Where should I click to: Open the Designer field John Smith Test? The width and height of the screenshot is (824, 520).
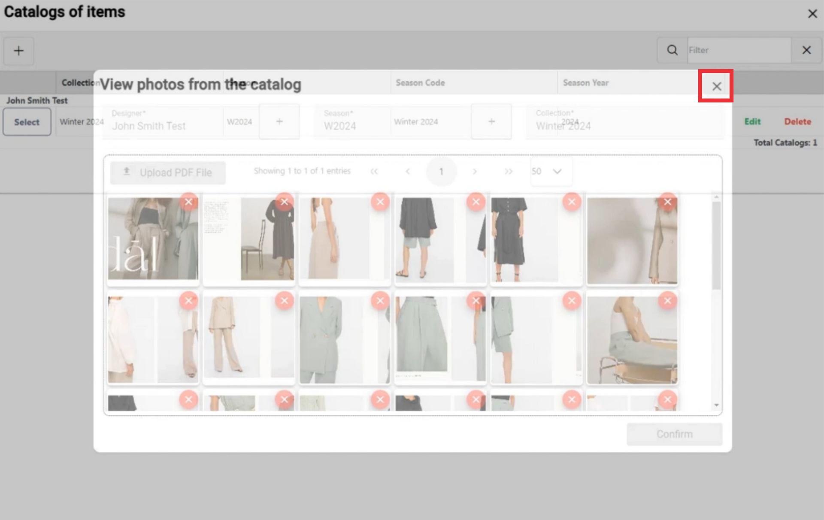click(180, 122)
